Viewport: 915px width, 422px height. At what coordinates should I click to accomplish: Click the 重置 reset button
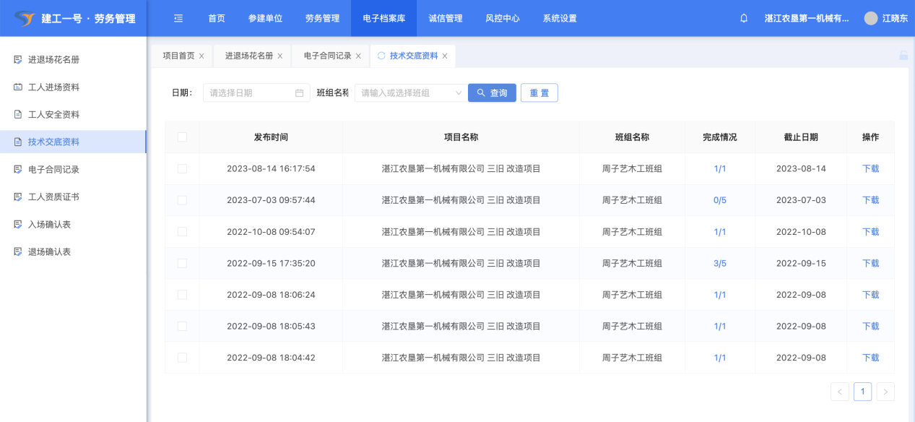pyautogui.click(x=539, y=92)
